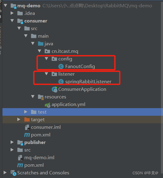
Task: Click the FanoutConfig class icon
Action: click(x=61, y=67)
